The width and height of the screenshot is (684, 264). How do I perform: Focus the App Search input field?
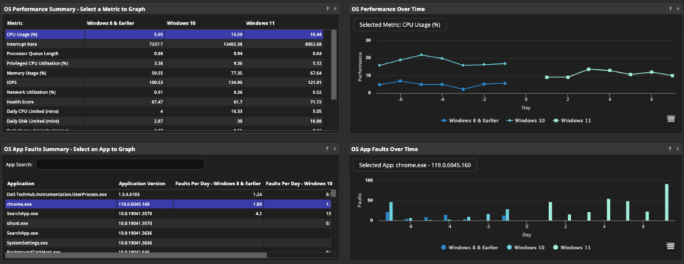click(x=120, y=164)
